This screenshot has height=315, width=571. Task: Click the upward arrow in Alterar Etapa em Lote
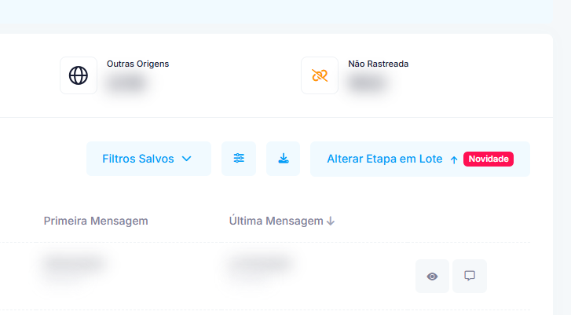(x=453, y=159)
